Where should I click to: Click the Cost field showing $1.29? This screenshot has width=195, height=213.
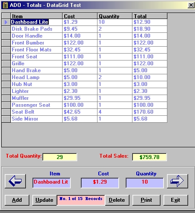tap(100, 183)
